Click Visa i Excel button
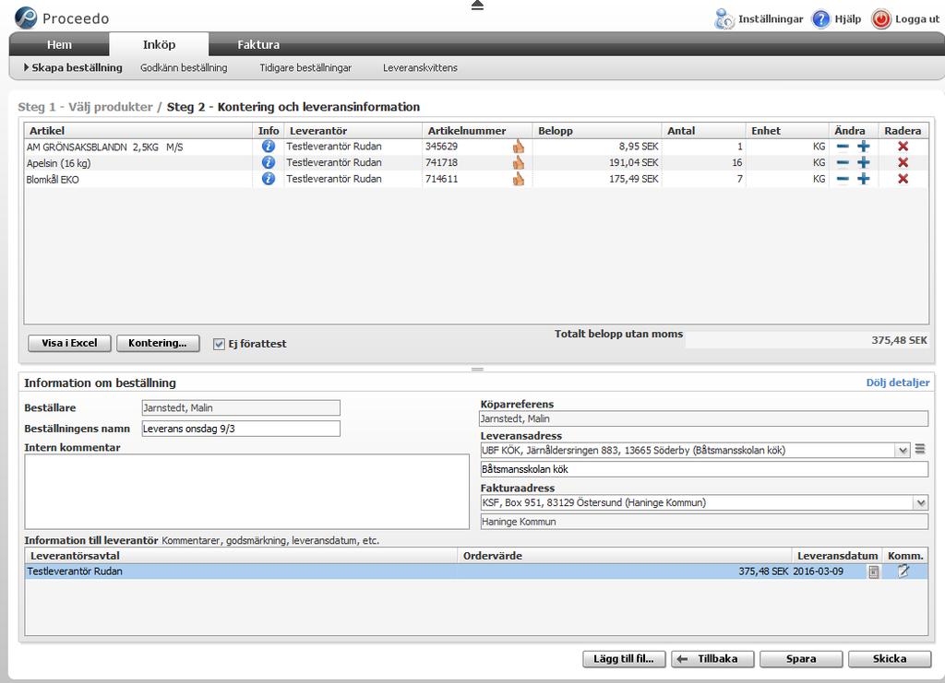This screenshot has height=683, width=945. pyautogui.click(x=69, y=343)
